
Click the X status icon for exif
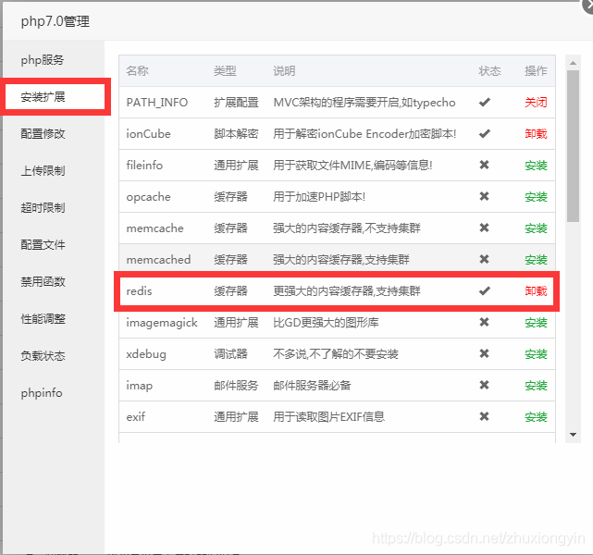pyautogui.click(x=484, y=417)
